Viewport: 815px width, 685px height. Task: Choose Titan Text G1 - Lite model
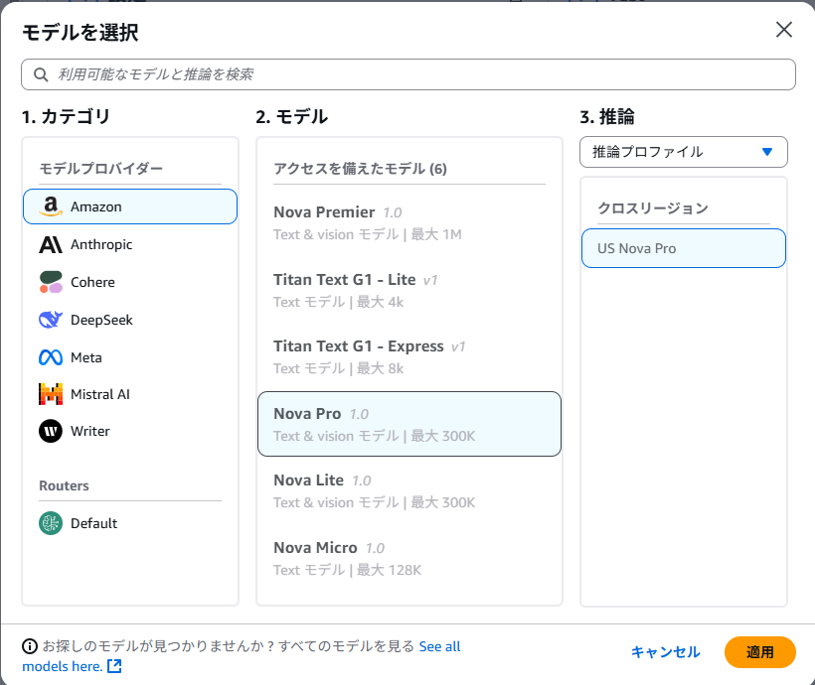(x=409, y=290)
